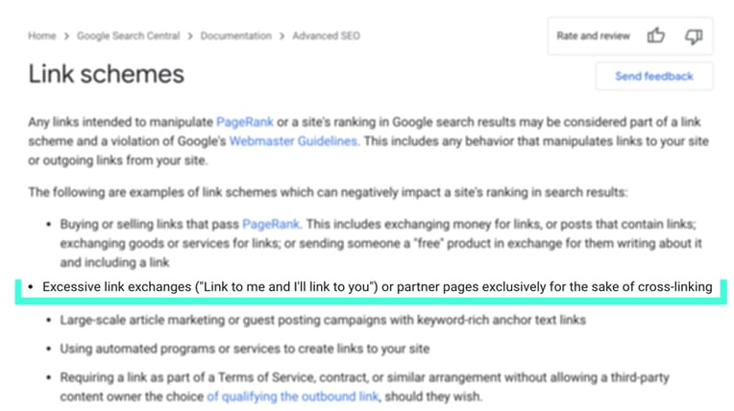The image size is (734, 411).
Task: Click the thumbs down rating icon
Action: 694,36
